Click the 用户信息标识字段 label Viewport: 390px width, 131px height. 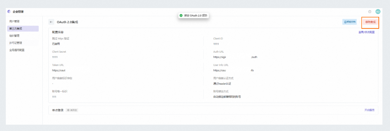pyautogui.click(x=62, y=78)
